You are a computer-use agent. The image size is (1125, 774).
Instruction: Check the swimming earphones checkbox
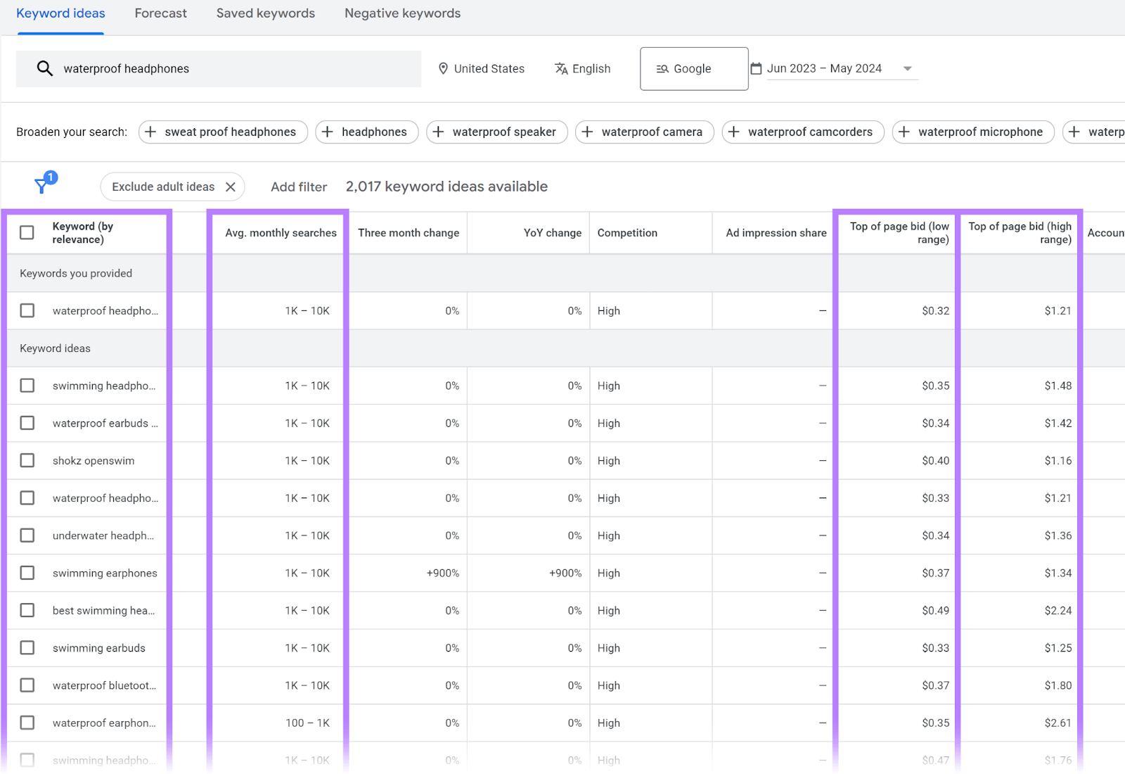pos(27,573)
